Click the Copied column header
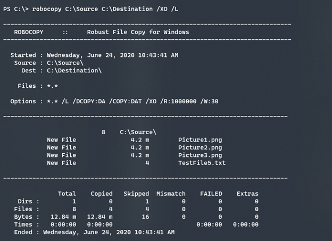 (101, 194)
